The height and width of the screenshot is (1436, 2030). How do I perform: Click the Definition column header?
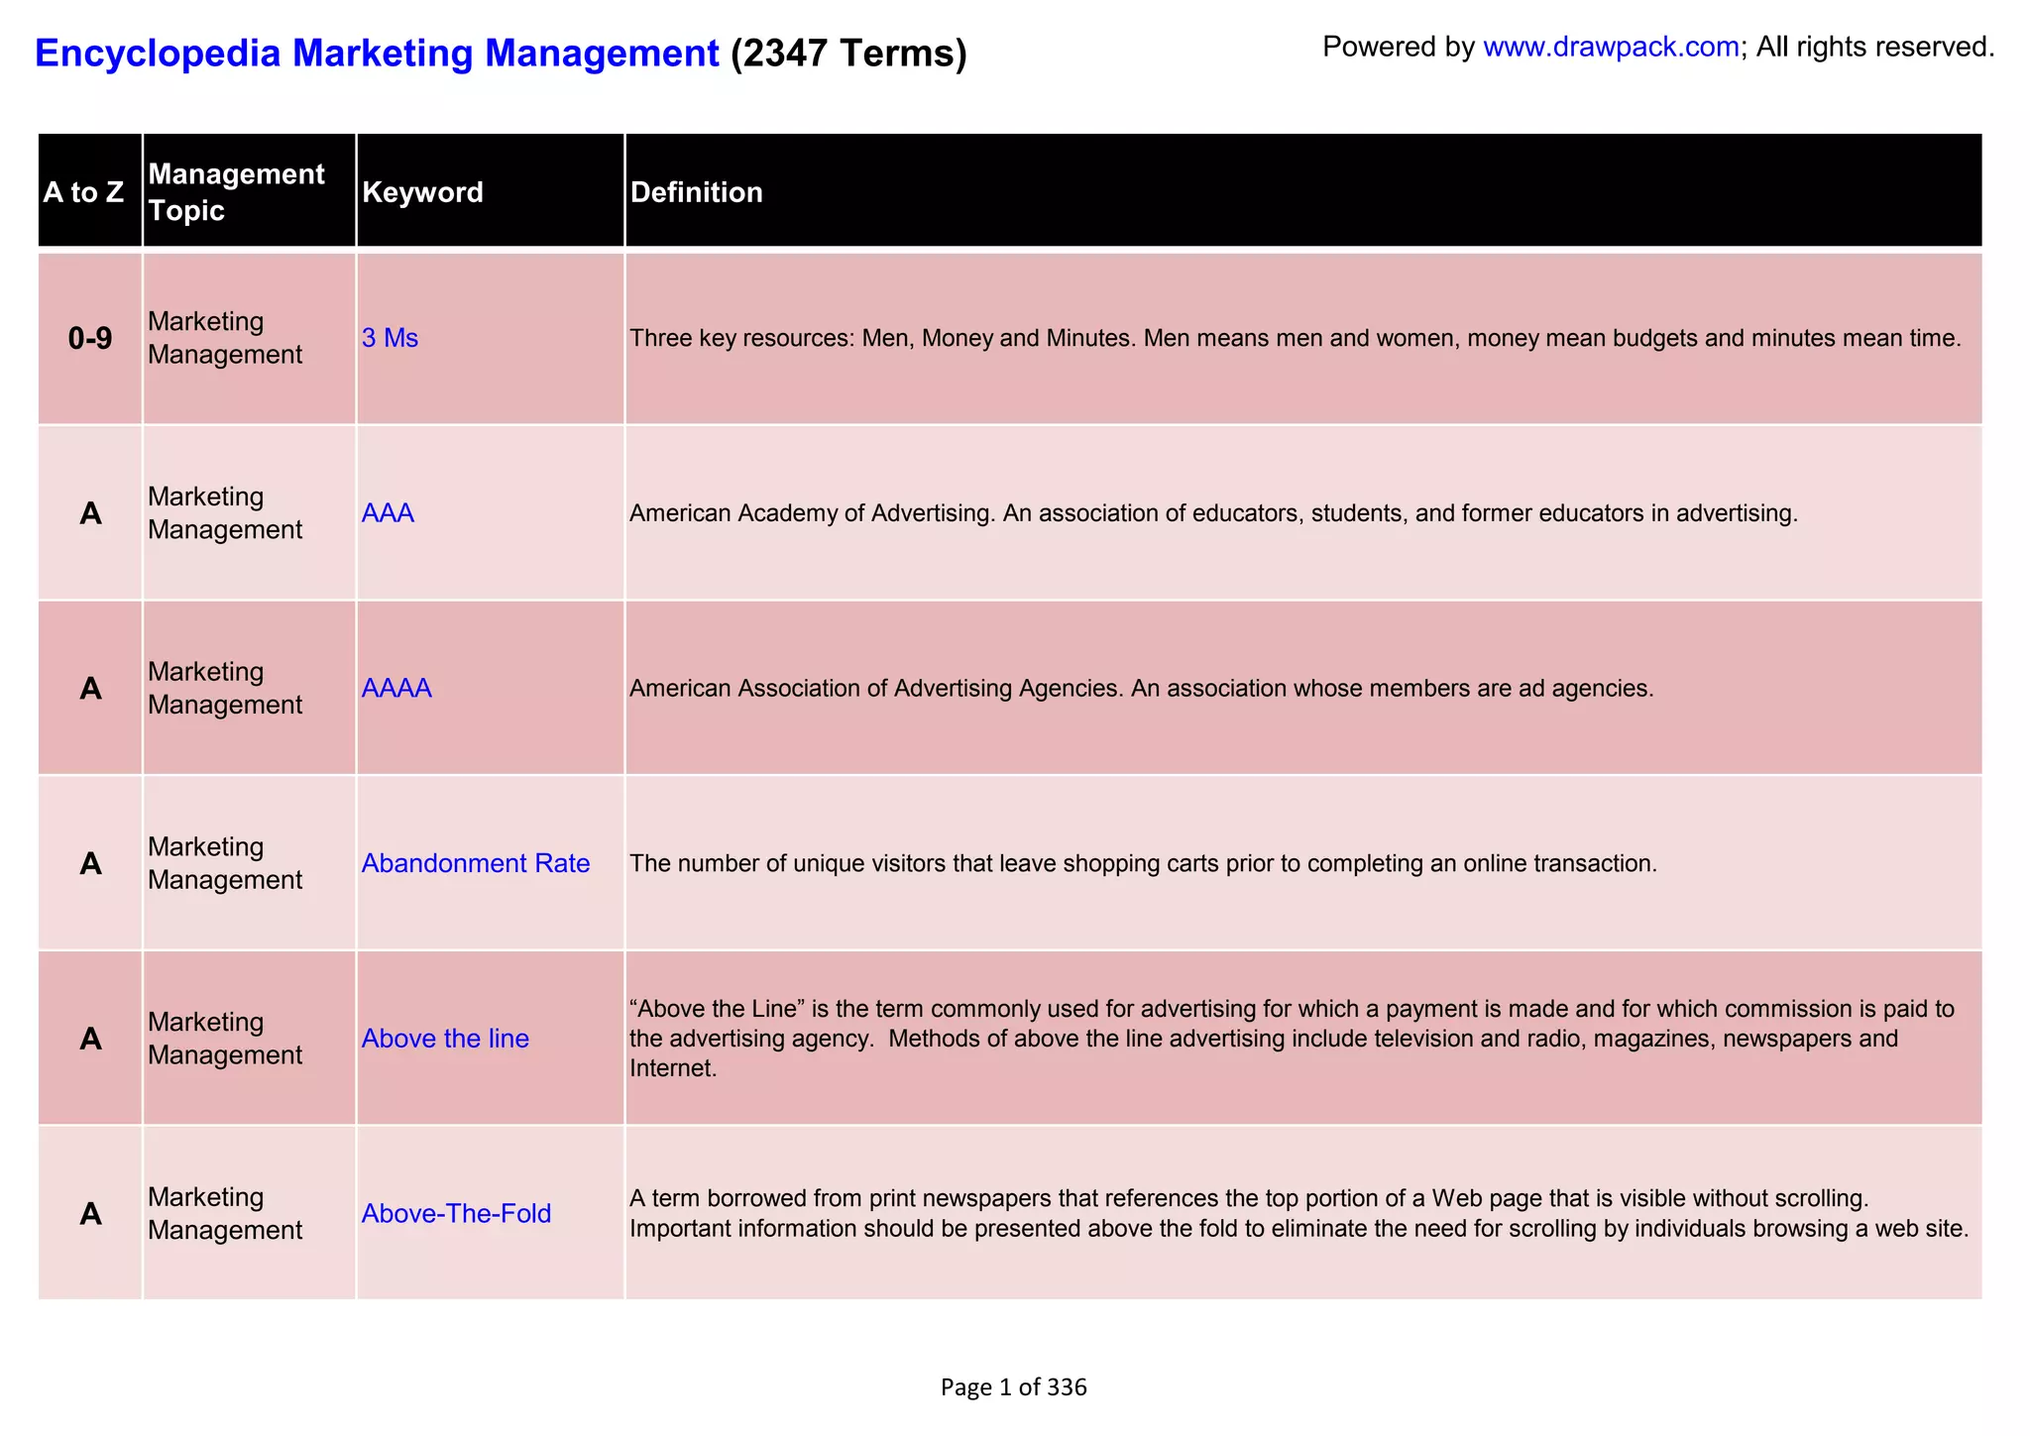[x=697, y=192]
